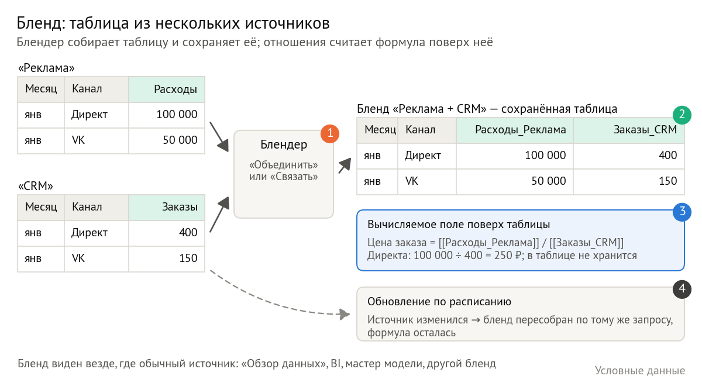Click the "Заказы" column header

pos(167,207)
